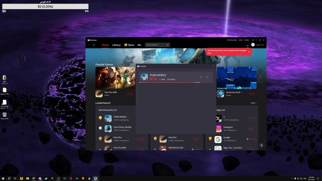The width and height of the screenshot is (322, 181).
Task: Switch the ENG input language indicator
Action: [305, 178]
